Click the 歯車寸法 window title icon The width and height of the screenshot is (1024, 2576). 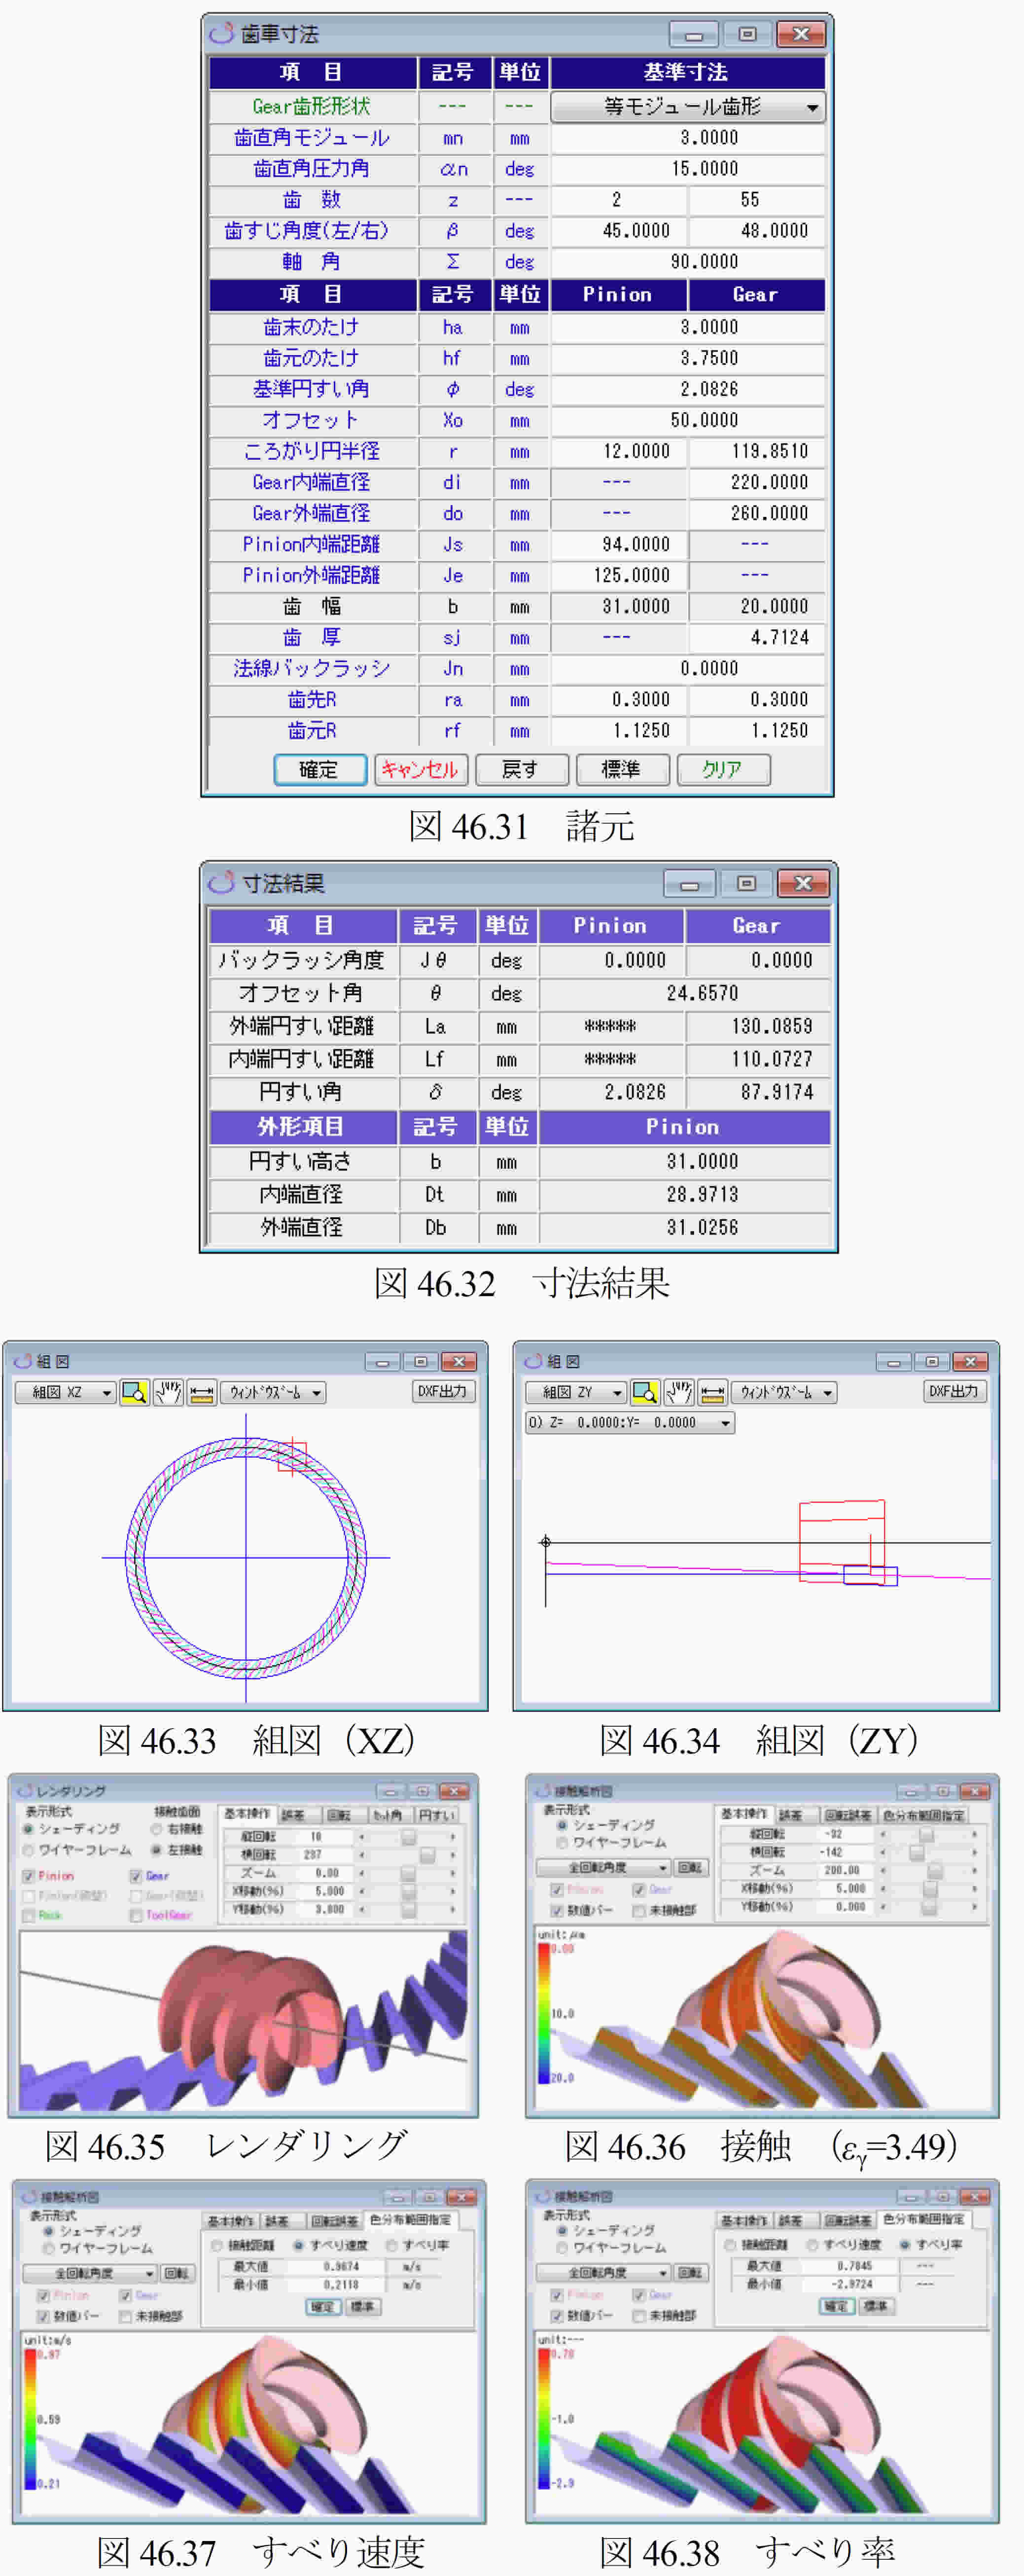(221, 34)
